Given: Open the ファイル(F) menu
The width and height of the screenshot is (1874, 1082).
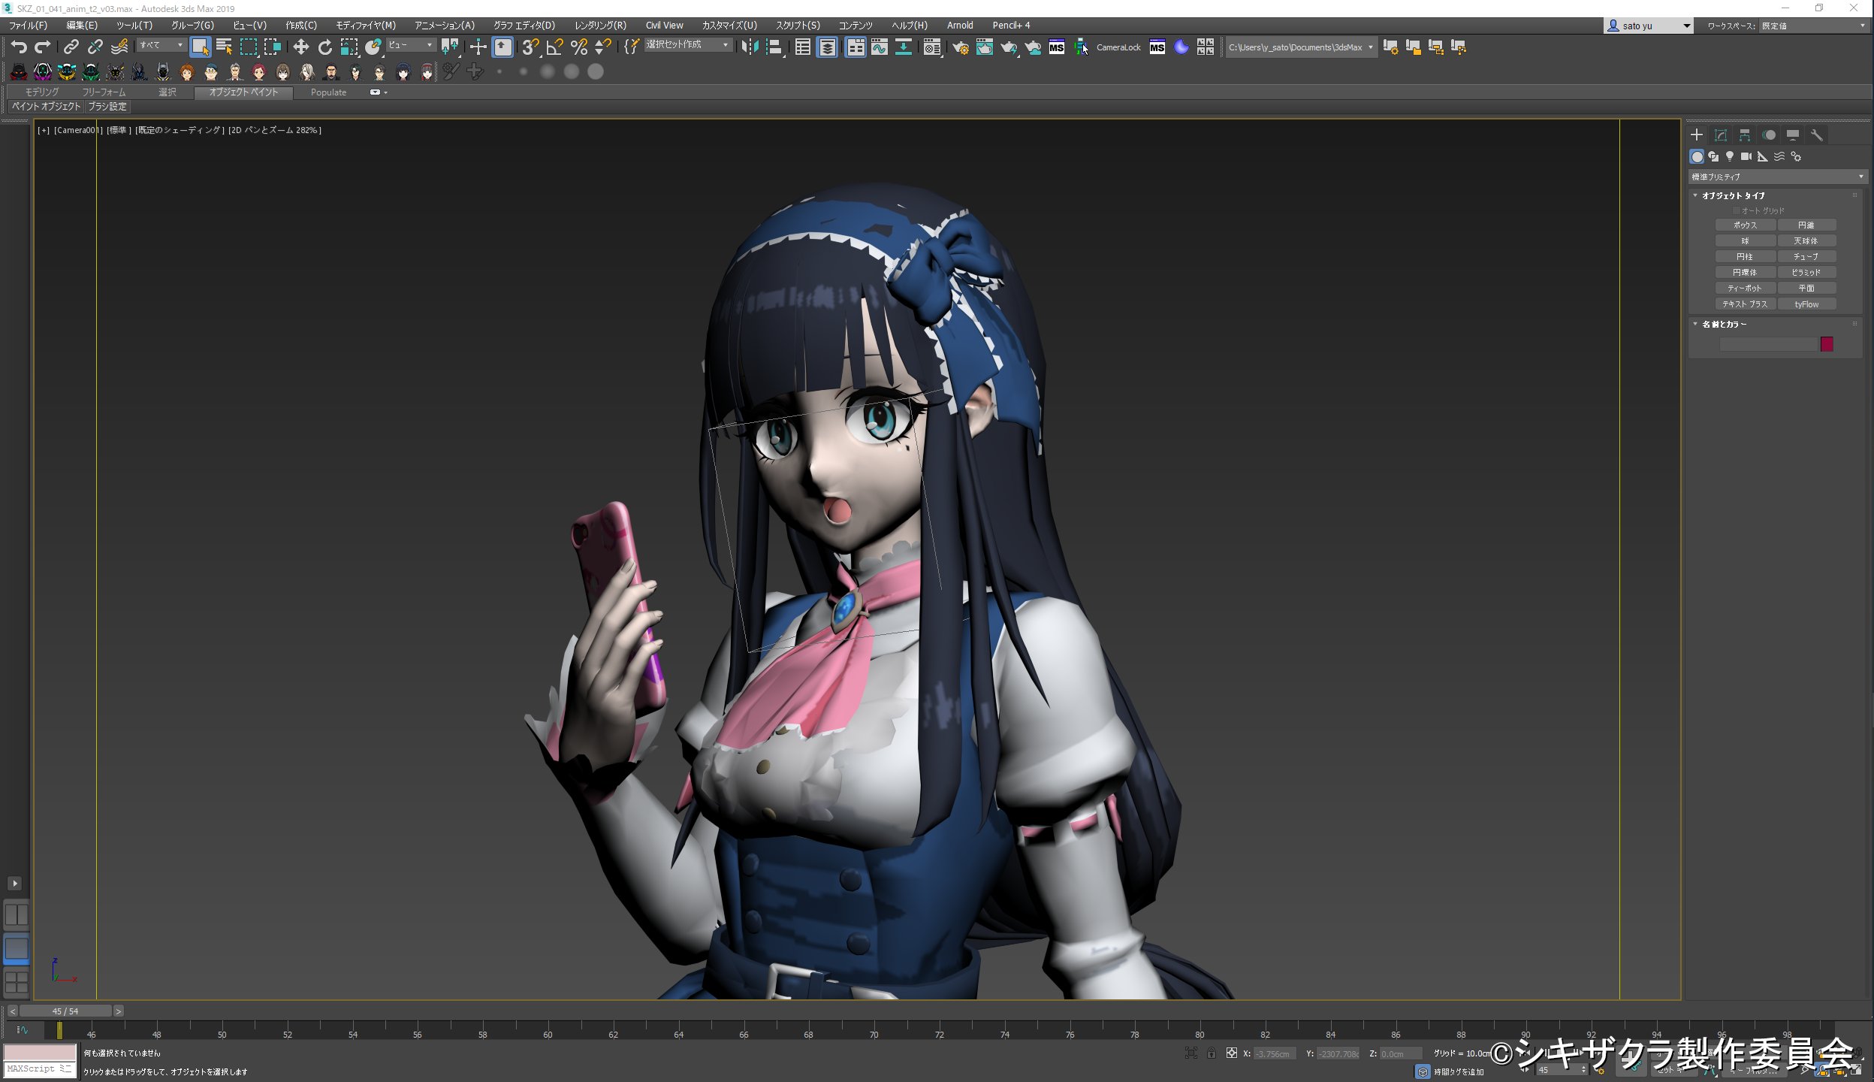Looking at the screenshot, I should tap(29, 26).
